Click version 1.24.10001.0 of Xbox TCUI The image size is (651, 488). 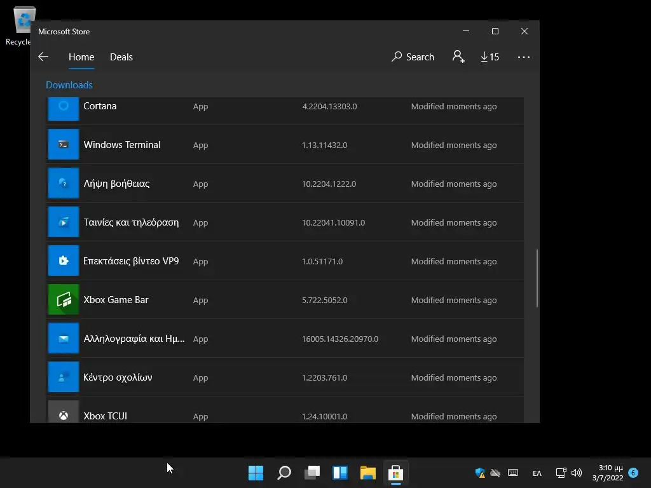tap(324, 416)
